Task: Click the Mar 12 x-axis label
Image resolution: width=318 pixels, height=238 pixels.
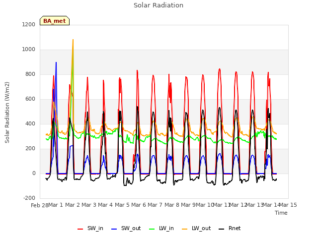Action: 238,205
